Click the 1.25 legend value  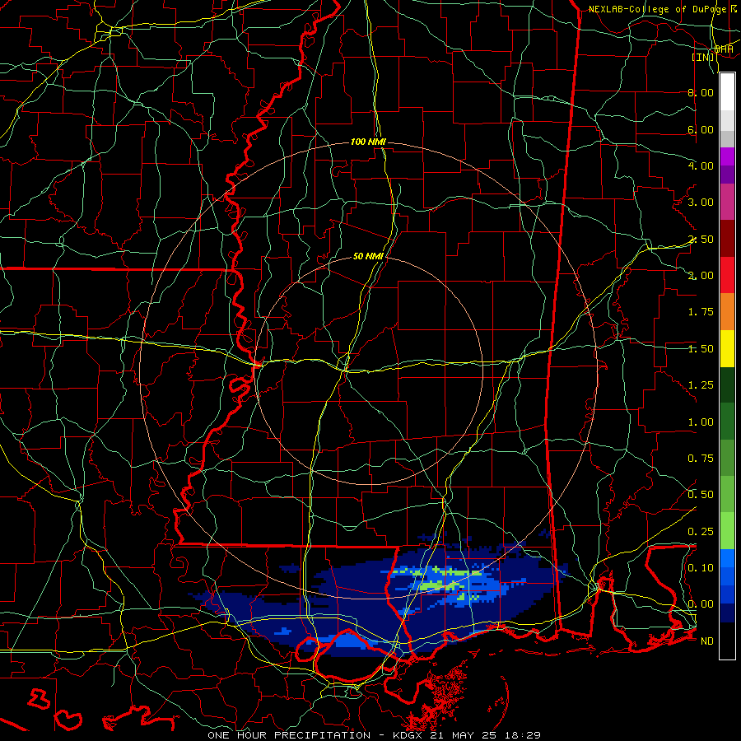click(701, 385)
